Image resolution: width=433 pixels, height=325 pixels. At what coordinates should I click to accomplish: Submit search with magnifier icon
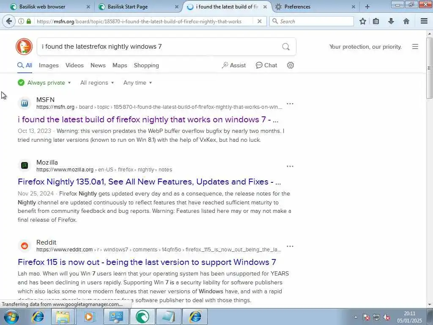286,47
